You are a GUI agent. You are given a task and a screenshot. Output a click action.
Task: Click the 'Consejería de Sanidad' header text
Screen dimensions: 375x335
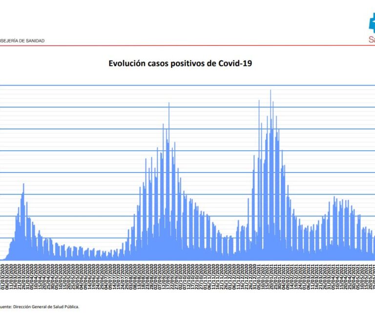[22, 41]
